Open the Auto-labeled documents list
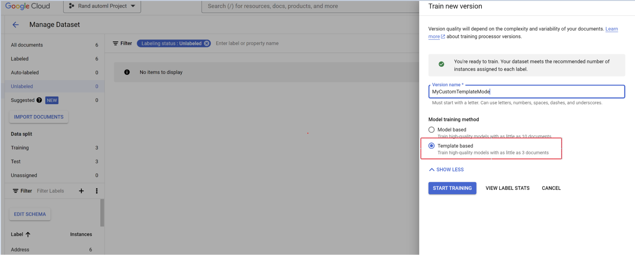 [25, 73]
